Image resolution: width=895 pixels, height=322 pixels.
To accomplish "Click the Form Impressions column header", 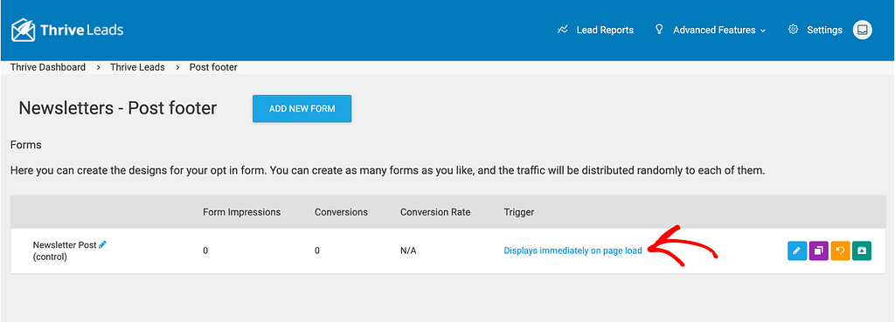I will click(242, 212).
